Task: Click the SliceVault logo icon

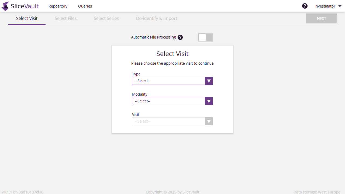Action: (5, 6)
